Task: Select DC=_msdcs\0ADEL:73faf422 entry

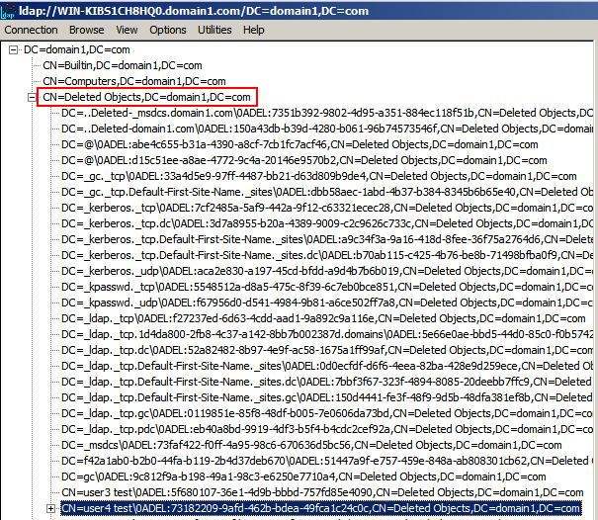Action: 311,445
